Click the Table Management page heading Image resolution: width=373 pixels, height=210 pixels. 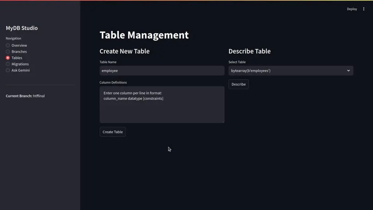point(144,35)
